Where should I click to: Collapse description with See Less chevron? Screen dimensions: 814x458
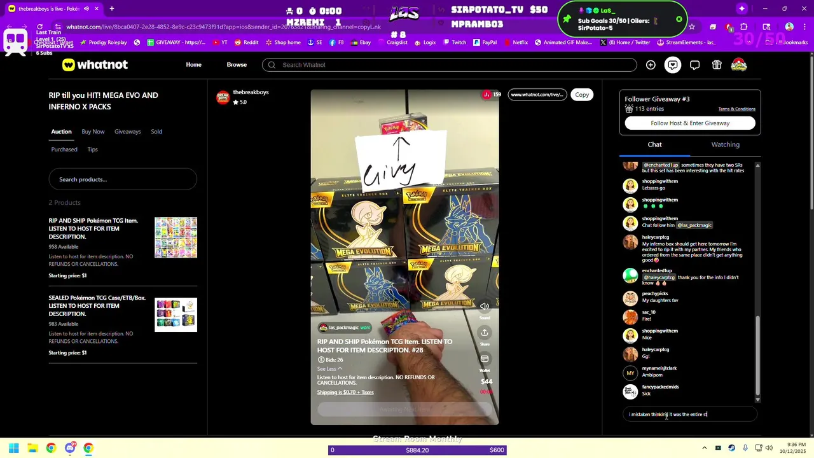coord(330,369)
